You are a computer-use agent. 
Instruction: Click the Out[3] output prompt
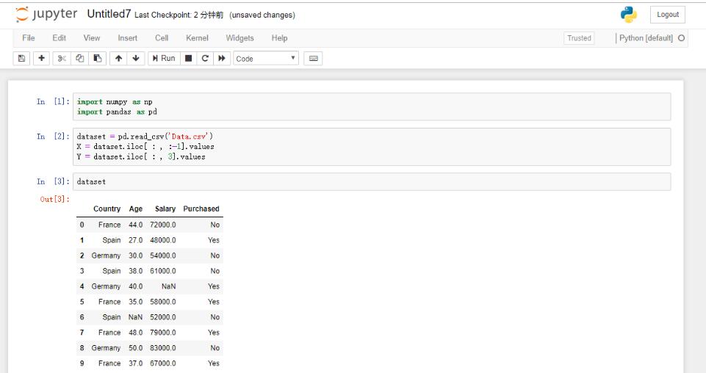click(x=55, y=199)
